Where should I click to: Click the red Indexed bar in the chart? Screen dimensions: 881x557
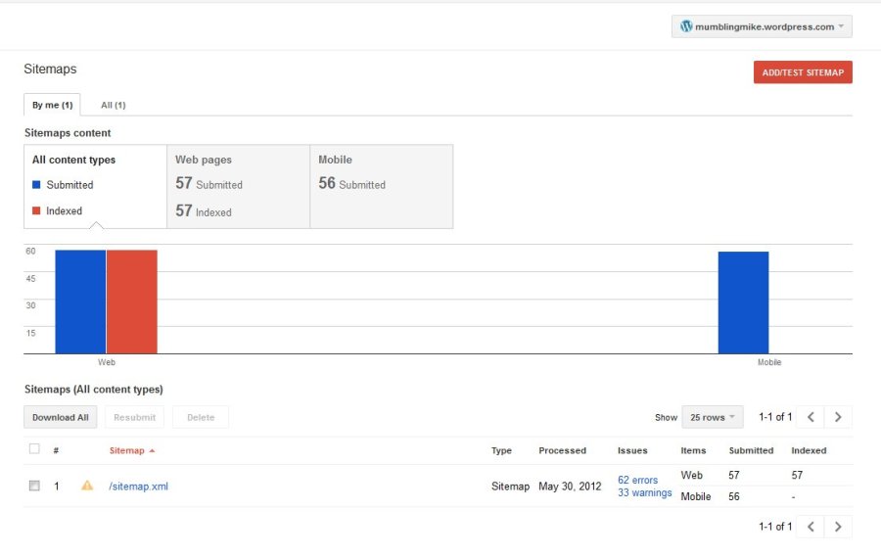[132, 302]
